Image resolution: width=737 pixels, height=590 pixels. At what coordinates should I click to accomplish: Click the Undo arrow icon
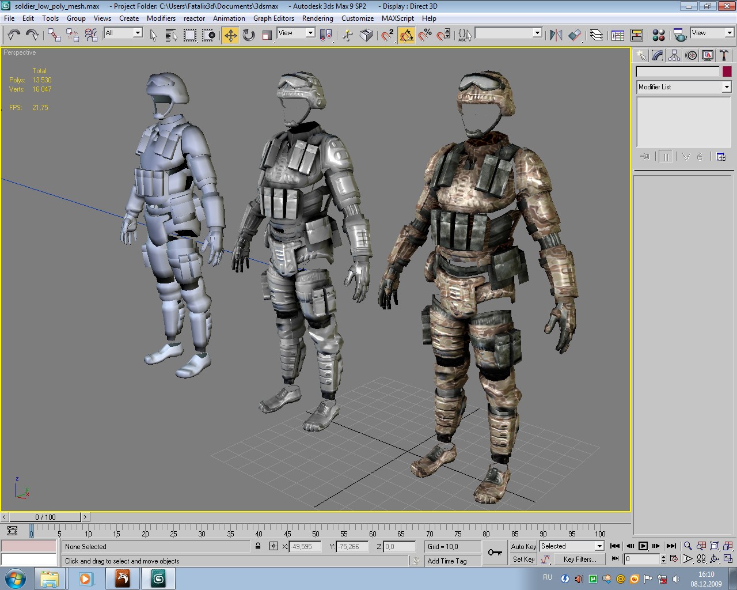(14, 36)
